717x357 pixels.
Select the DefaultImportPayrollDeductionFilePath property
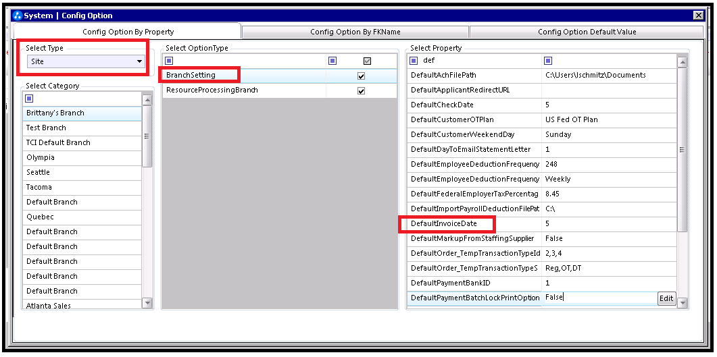pyautogui.click(x=474, y=209)
